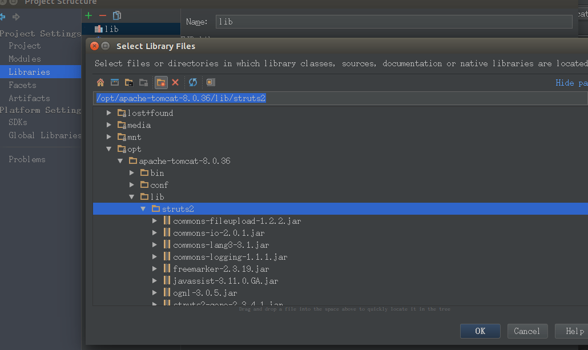Collapse the lib folder in tree
The height and width of the screenshot is (350, 588).
tap(132, 197)
